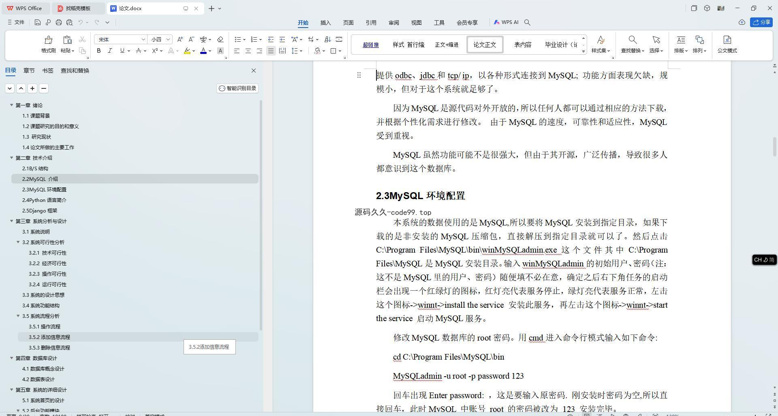Collapse 第一章 绪论 in outline tree
Viewport: 778px width, 416px height.
pyautogui.click(x=12, y=105)
